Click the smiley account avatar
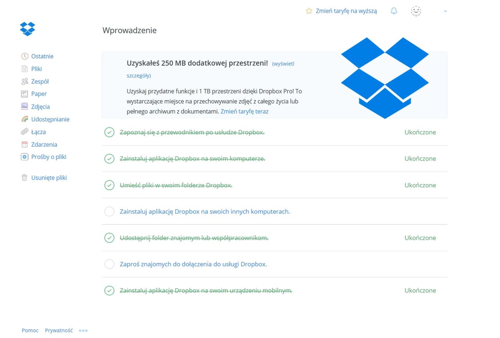 [416, 11]
